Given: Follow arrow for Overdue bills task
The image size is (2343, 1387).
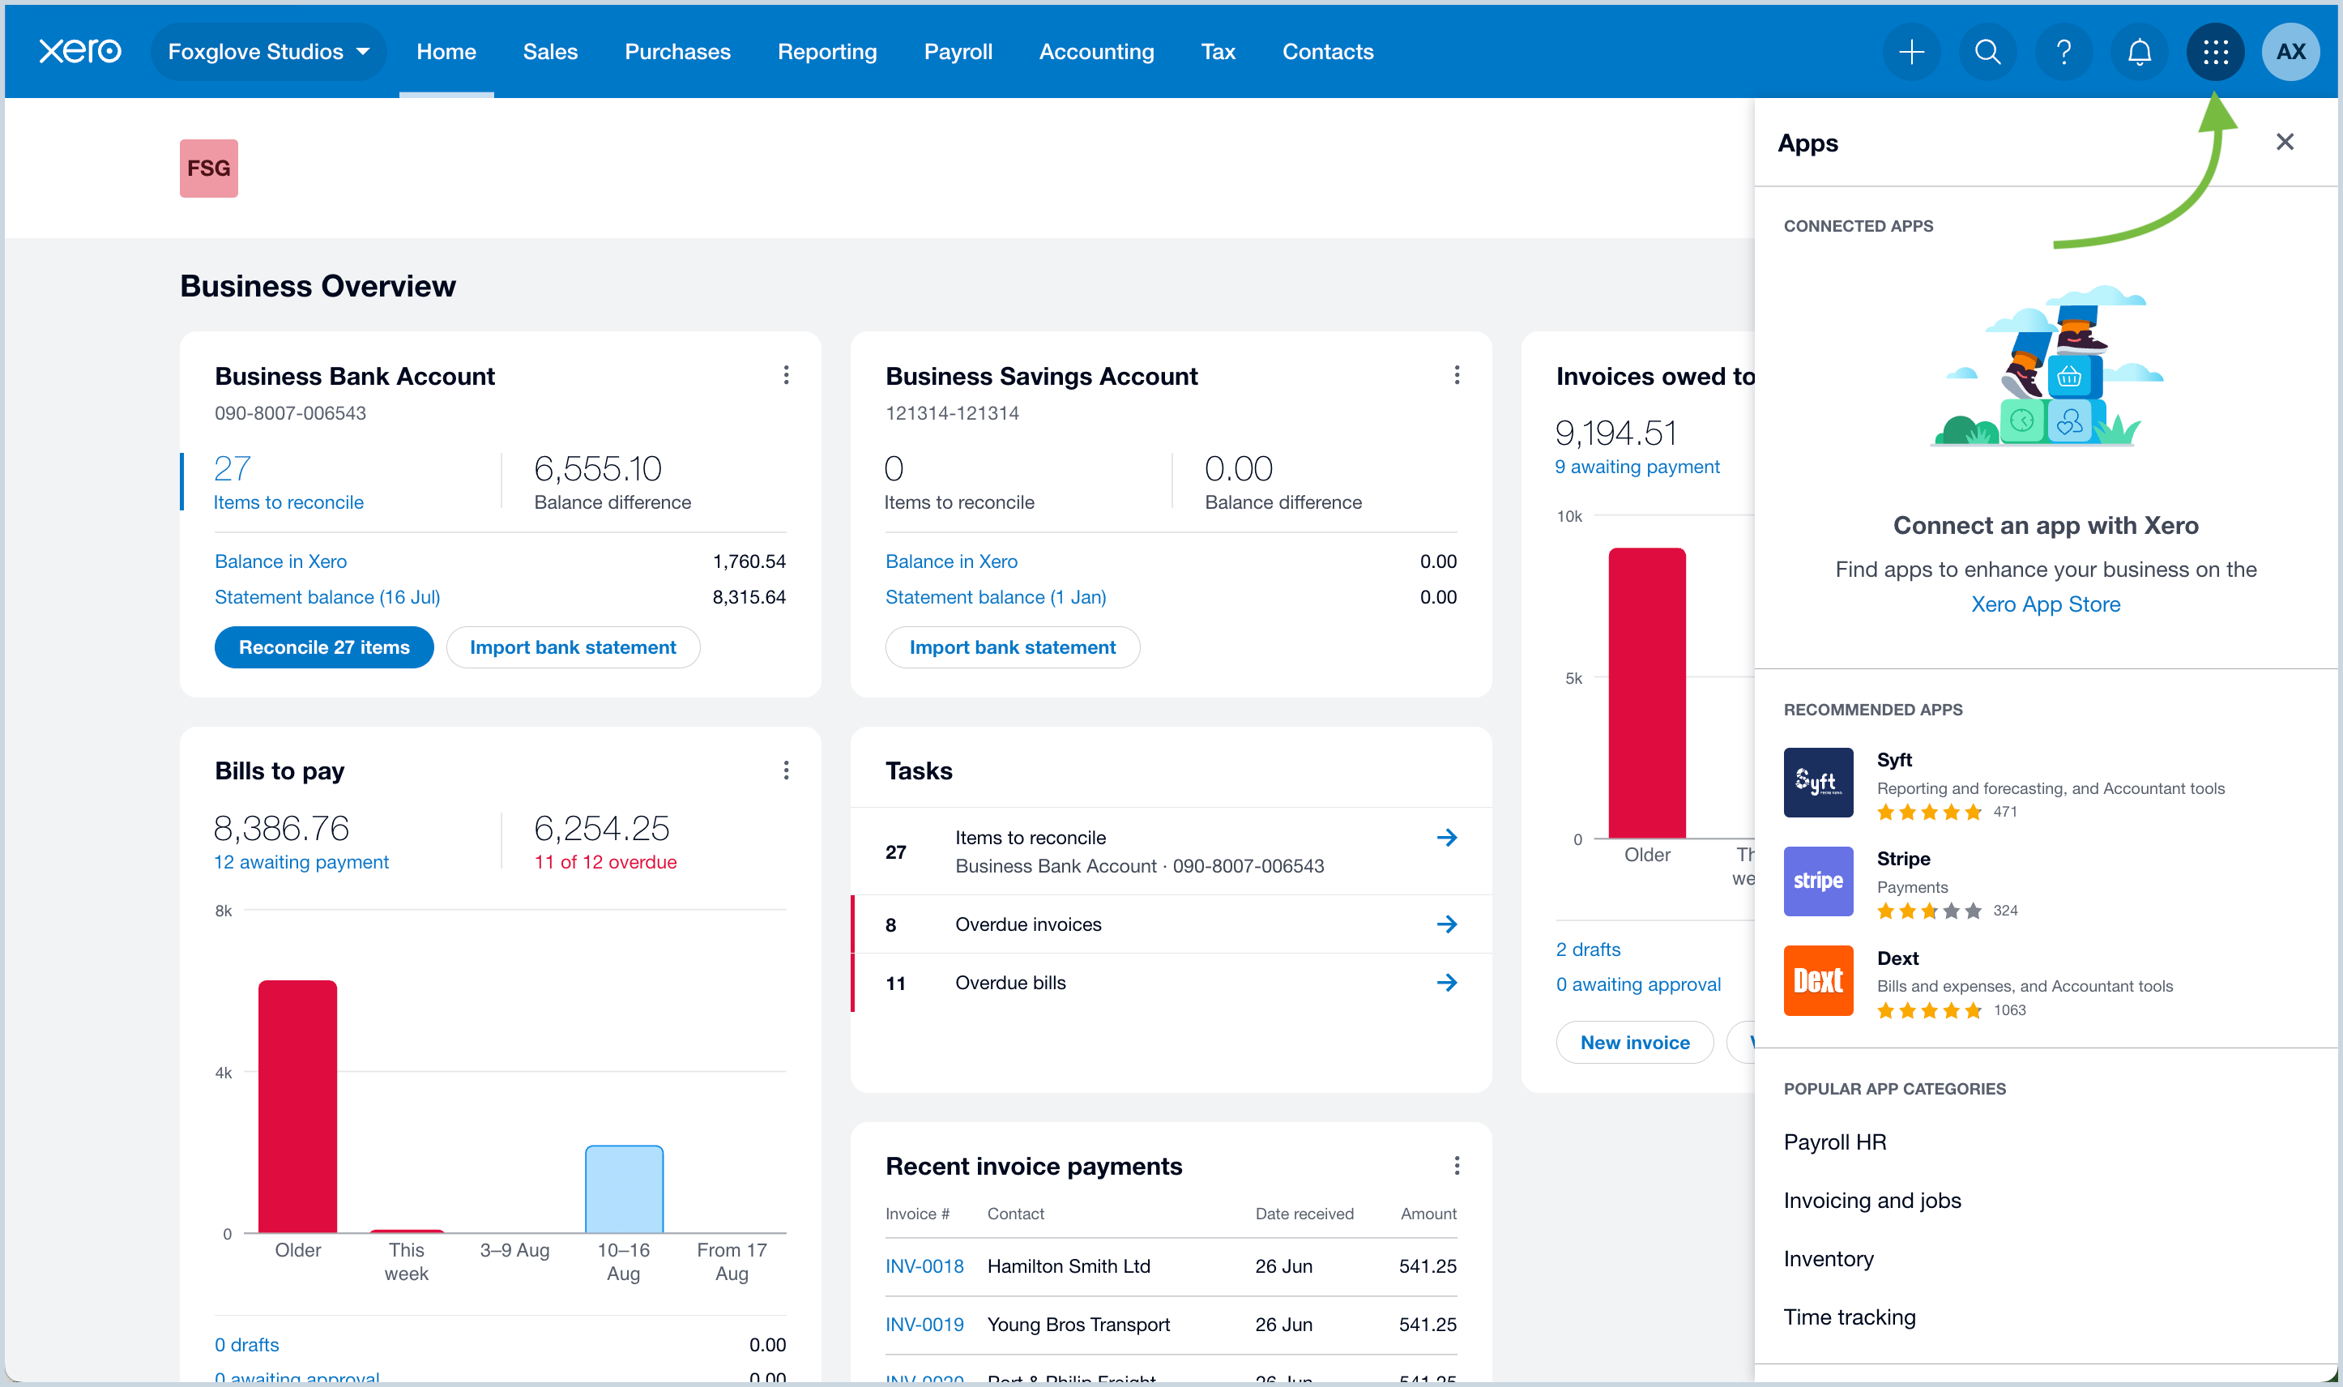Looking at the screenshot, I should click(1447, 982).
